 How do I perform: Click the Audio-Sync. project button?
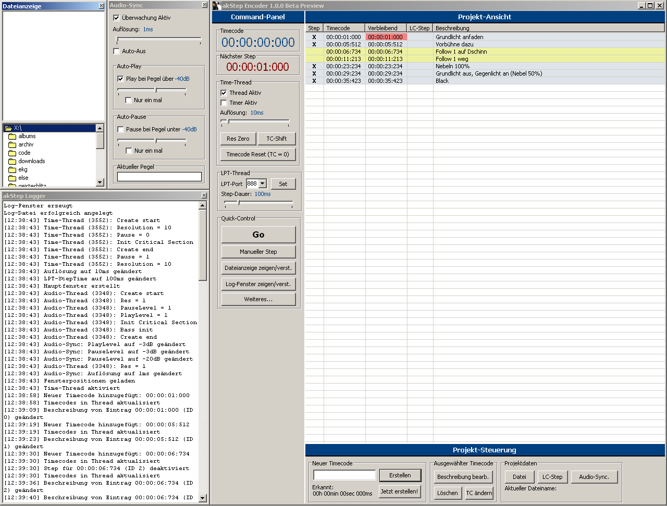coord(594,477)
